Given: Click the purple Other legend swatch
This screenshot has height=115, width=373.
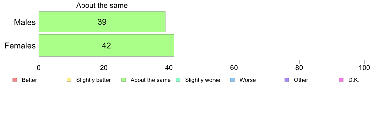Looking at the screenshot, I should [x=287, y=80].
